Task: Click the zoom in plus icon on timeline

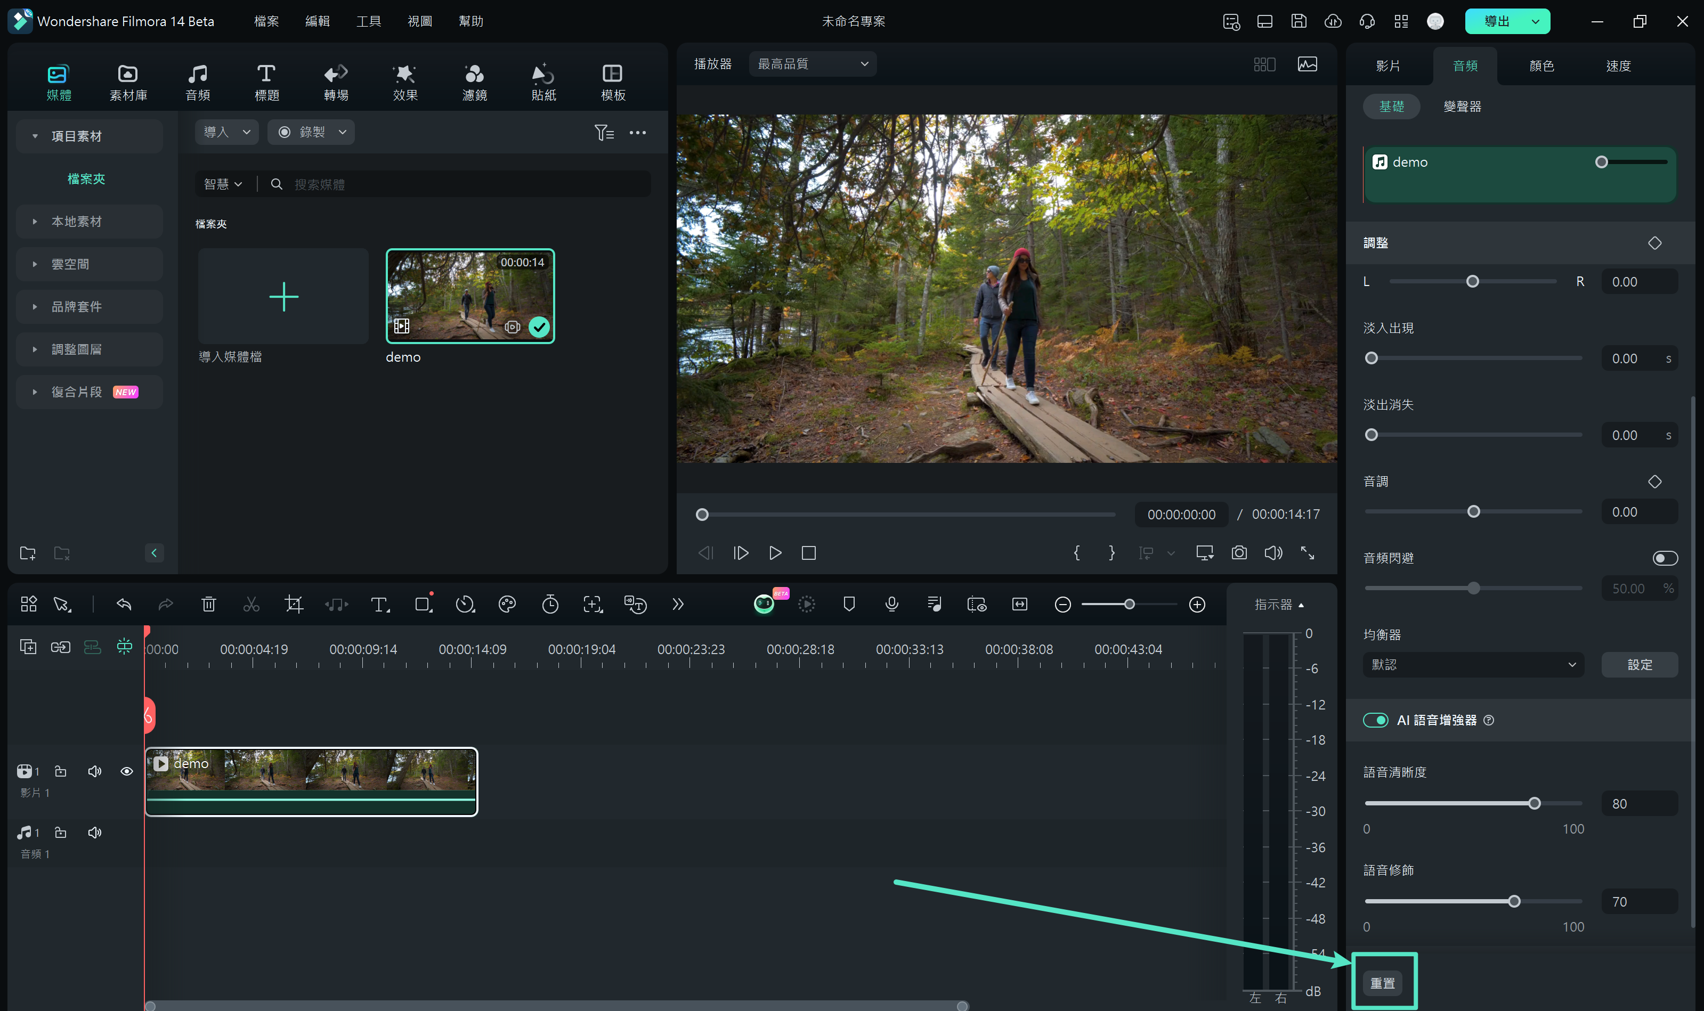Action: coord(1197,604)
